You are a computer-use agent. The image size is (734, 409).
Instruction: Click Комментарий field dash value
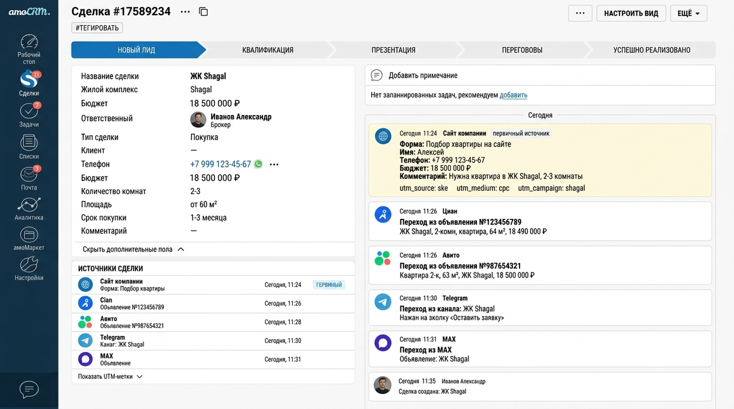point(193,231)
